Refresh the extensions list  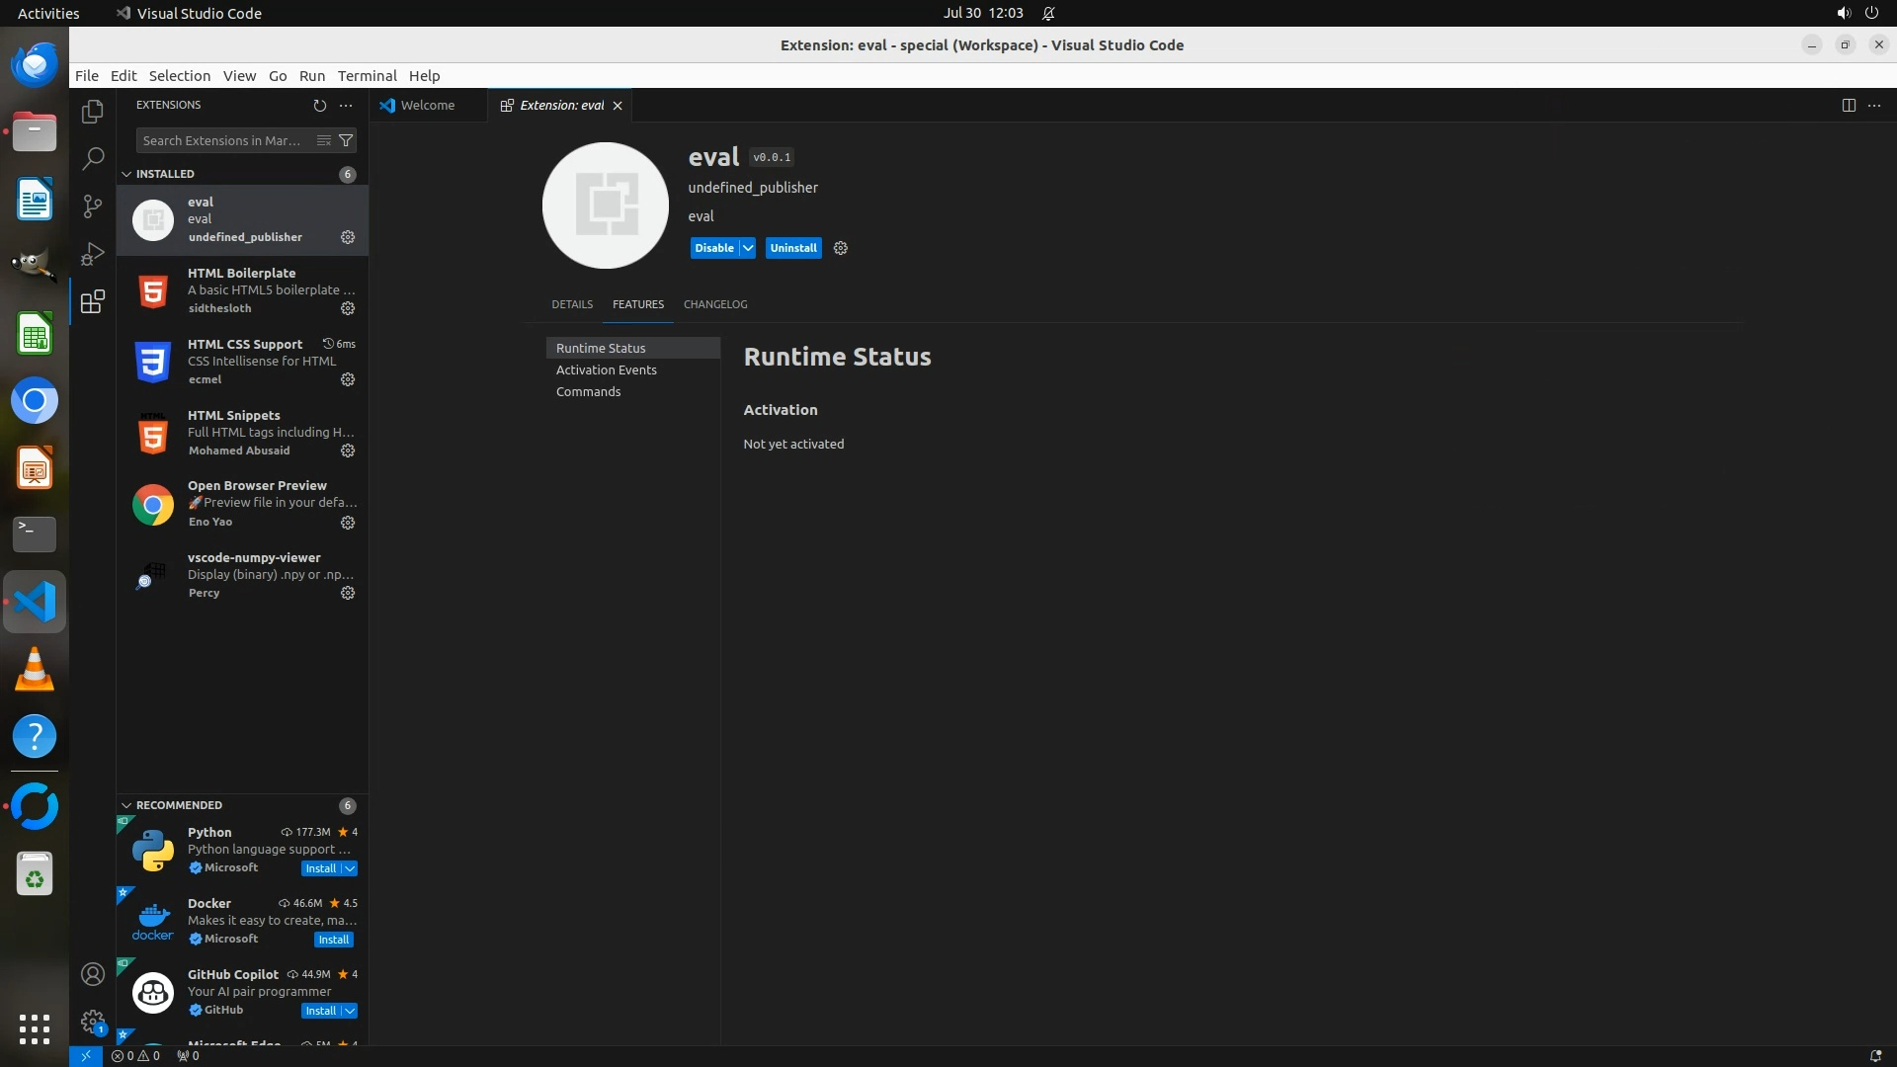pyautogui.click(x=319, y=105)
